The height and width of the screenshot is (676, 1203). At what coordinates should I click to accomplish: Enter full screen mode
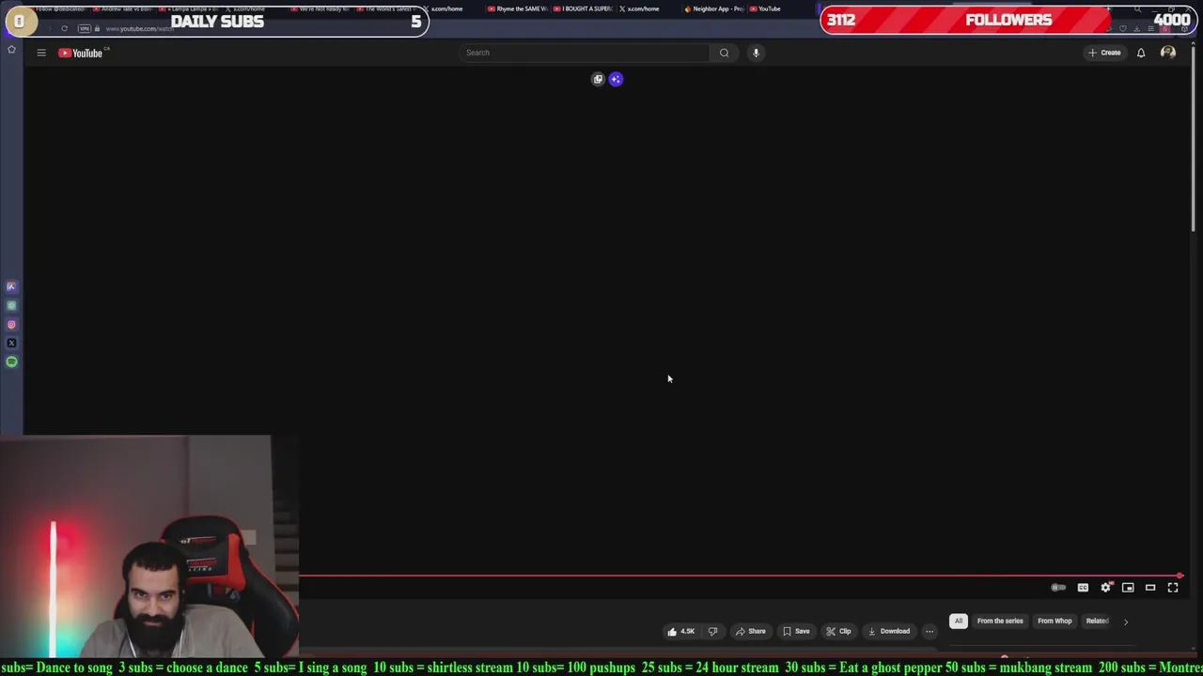(x=1173, y=588)
